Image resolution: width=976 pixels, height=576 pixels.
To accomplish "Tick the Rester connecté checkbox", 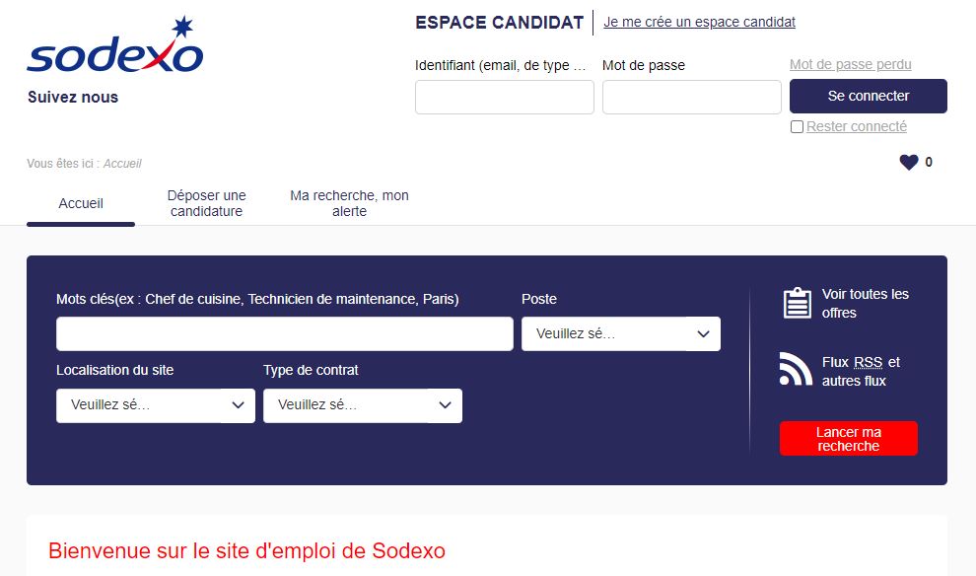I will (x=797, y=127).
